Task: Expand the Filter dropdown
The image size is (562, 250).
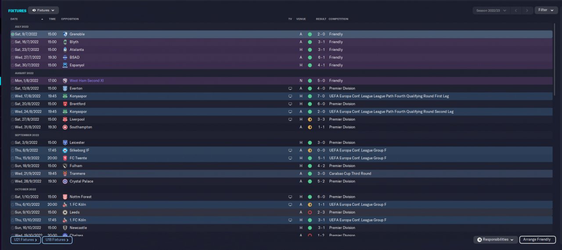Action: 546,10
